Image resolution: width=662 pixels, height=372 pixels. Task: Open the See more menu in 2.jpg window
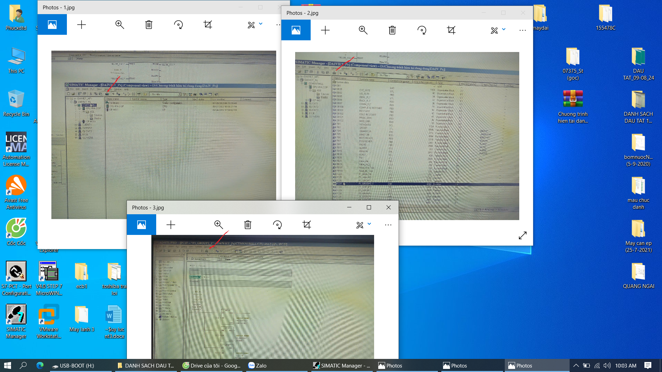tap(522, 30)
